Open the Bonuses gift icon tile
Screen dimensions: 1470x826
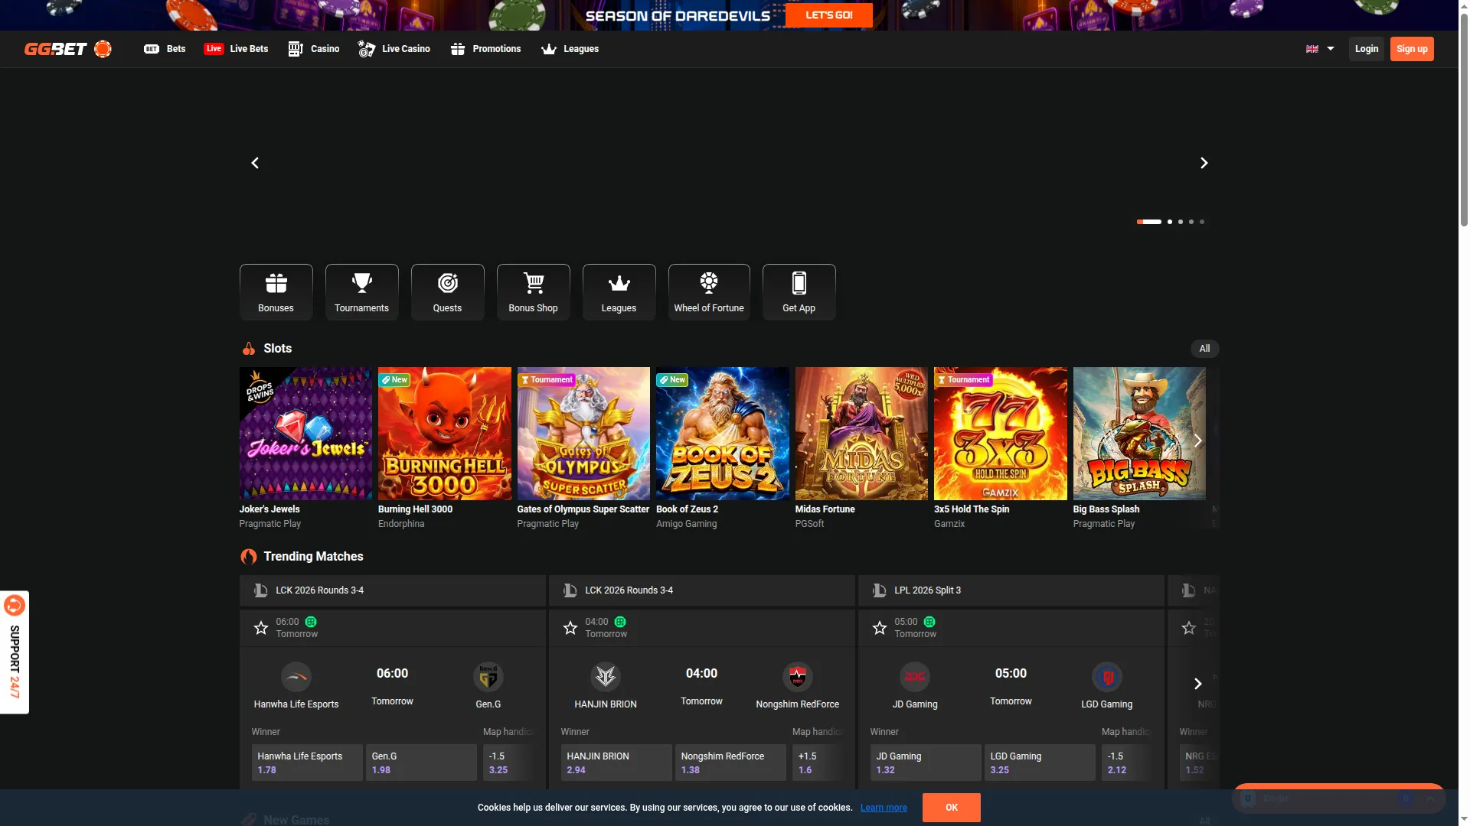pyautogui.click(x=276, y=292)
